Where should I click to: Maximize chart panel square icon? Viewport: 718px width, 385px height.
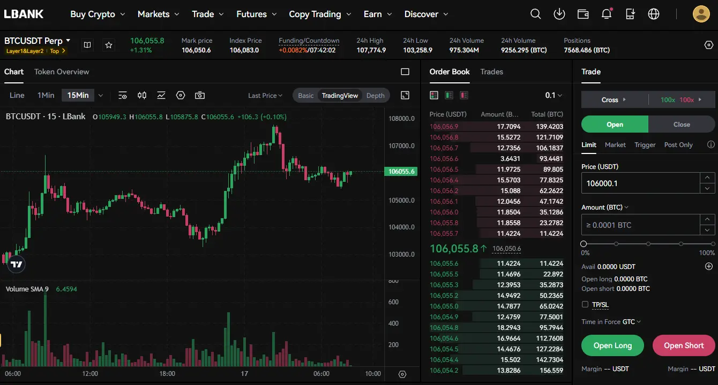pos(405,72)
